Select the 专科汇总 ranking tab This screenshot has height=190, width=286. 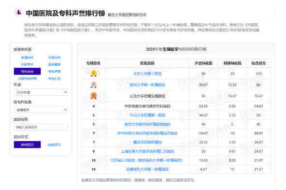[x=54, y=79]
